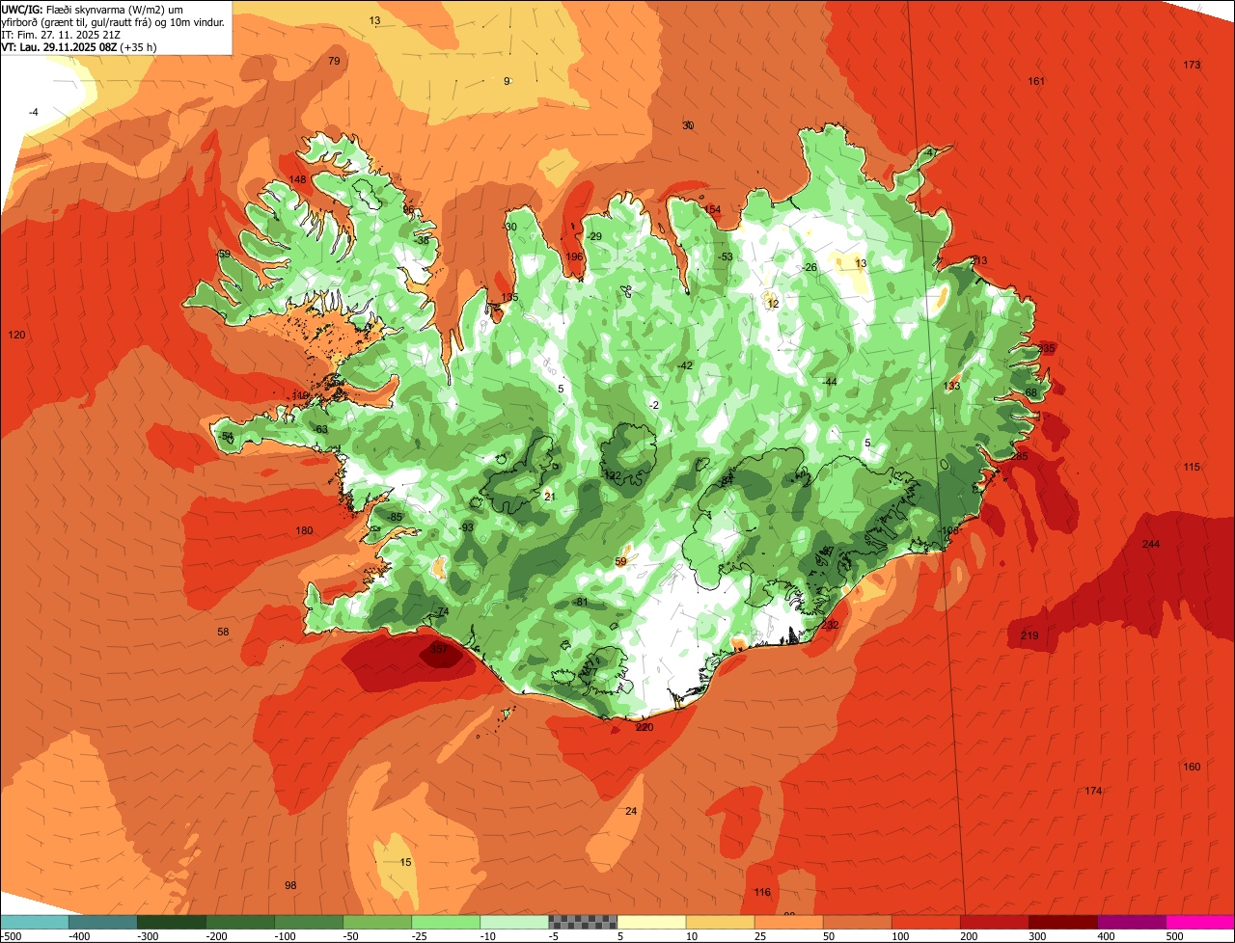Click the map value '120' off the west coast
The width and height of the screenshot is (1235, 943).
pos(16,335)
